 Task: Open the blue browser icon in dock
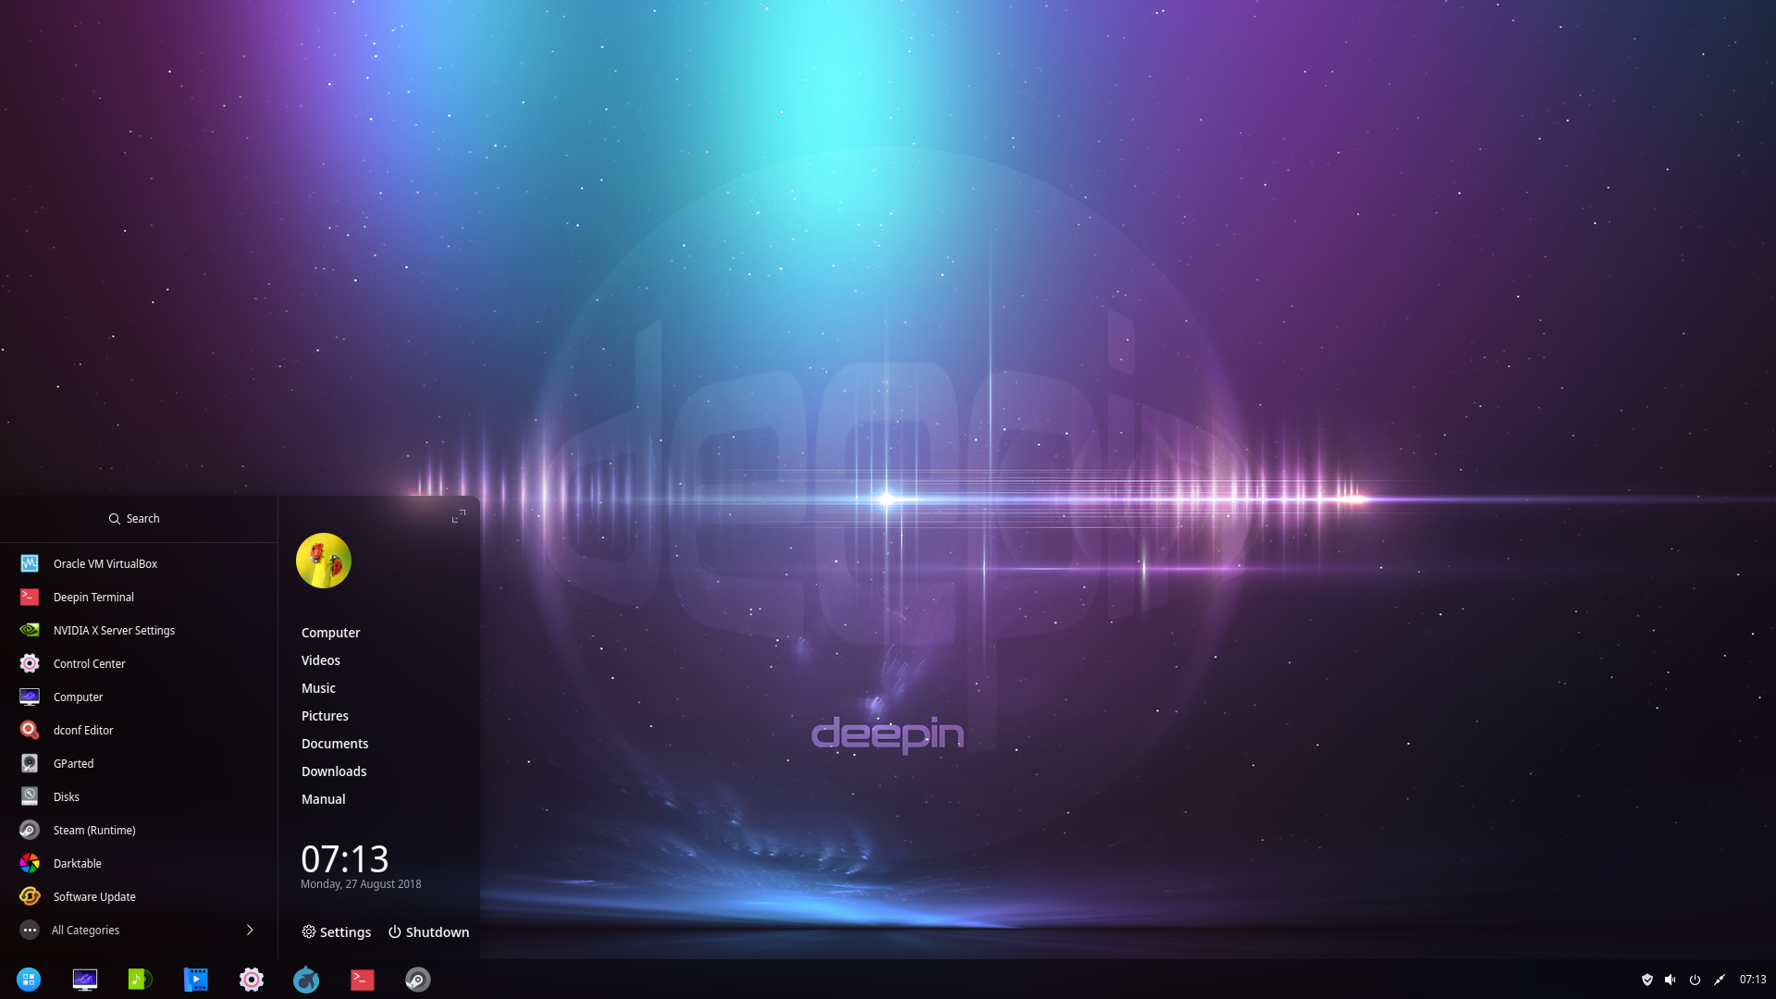(306, 980)
